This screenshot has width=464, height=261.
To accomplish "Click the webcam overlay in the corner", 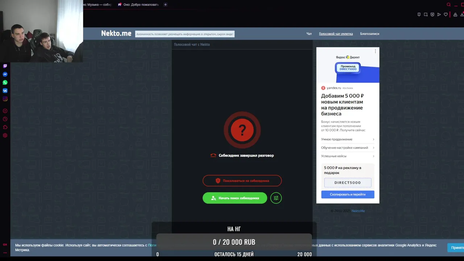I will pos(41,31).
